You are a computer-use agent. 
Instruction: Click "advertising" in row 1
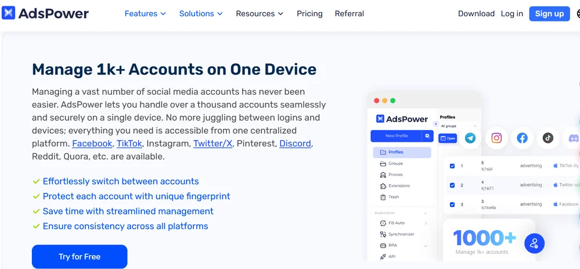click(x=531, y=166)
